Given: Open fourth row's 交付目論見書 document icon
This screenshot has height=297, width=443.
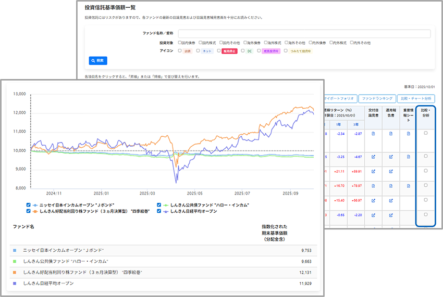Looking at the screenshot, I should (x=373, y=186).
